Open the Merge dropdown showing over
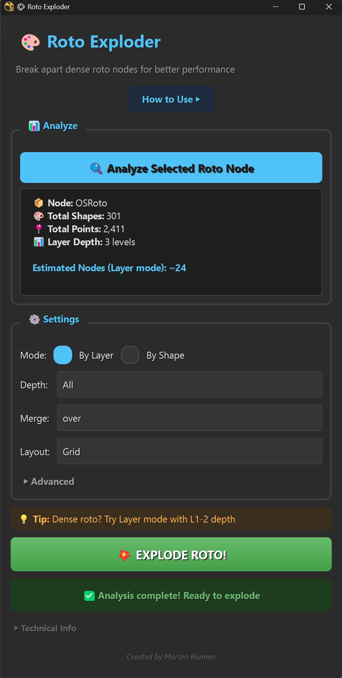 point(189,418)
